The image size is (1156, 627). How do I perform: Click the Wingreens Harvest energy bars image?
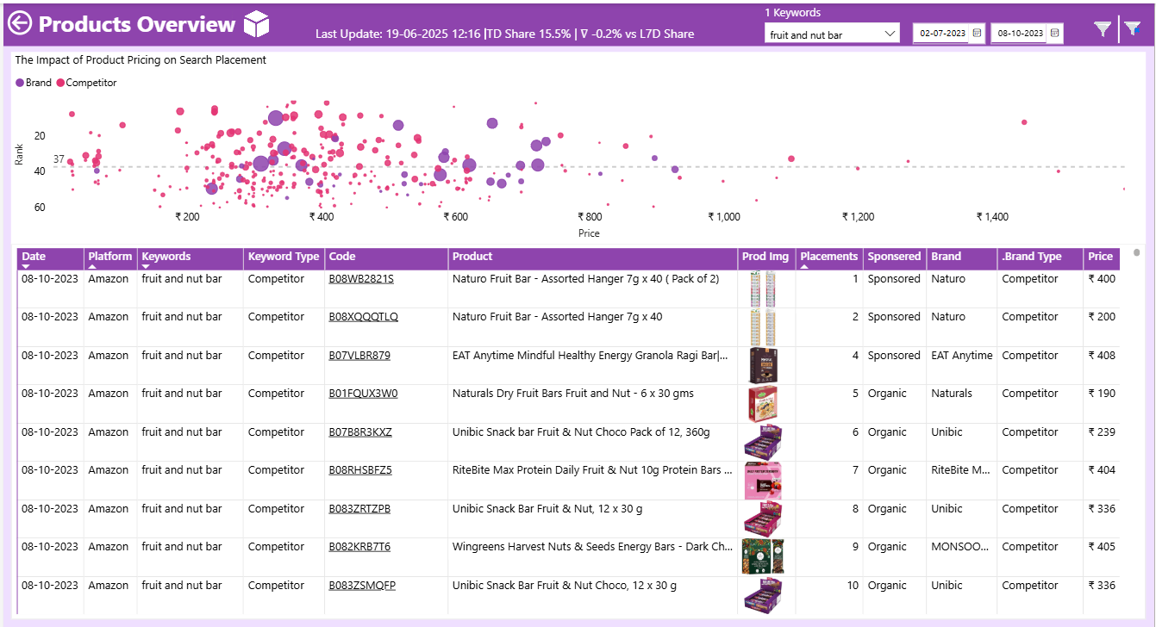coord(762,556)
